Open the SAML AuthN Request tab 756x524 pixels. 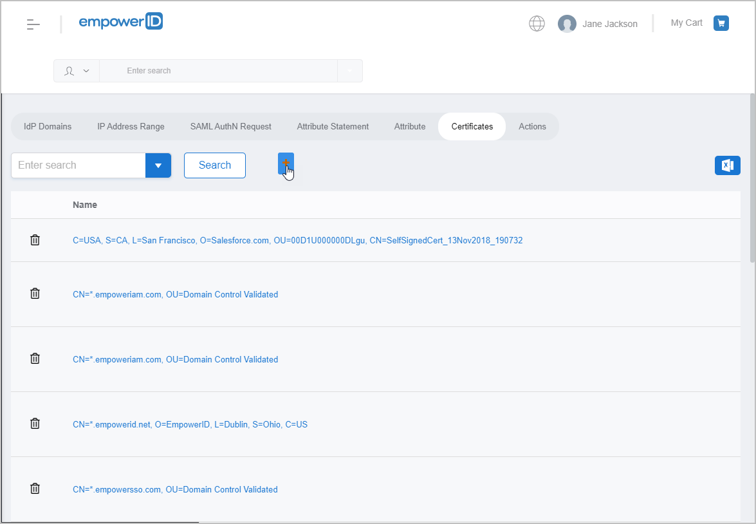pos(230,126)
